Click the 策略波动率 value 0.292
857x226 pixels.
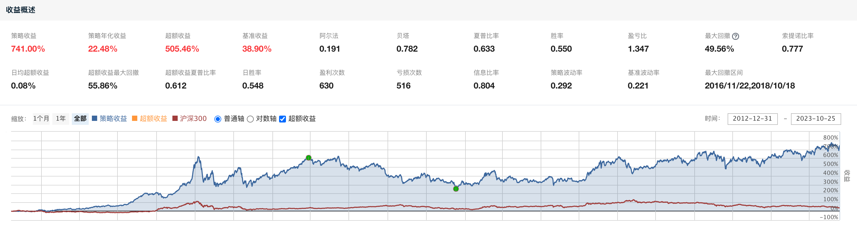click(561, 86)
